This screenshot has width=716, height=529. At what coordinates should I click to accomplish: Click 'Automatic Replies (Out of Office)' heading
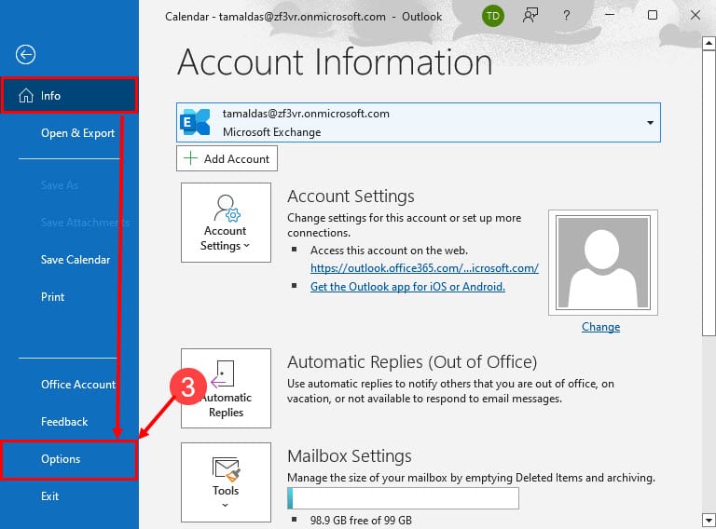(x=412, y=361)
